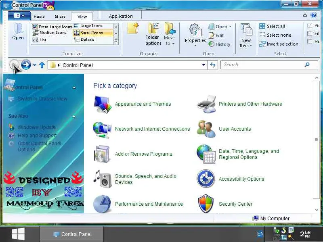Click Invert selection in the ribbon
The height and width of the screenshot is (242, 323).
tap(279, 44)
